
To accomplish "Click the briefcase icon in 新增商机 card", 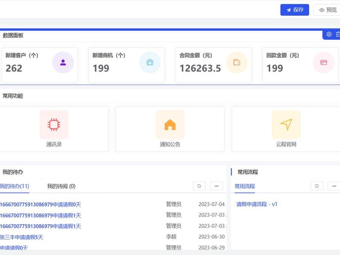I will click(x=150, y=62).
